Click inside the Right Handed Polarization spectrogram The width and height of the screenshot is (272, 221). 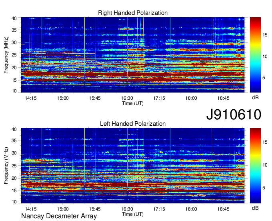pyautogui.click(x=133, y=55)
